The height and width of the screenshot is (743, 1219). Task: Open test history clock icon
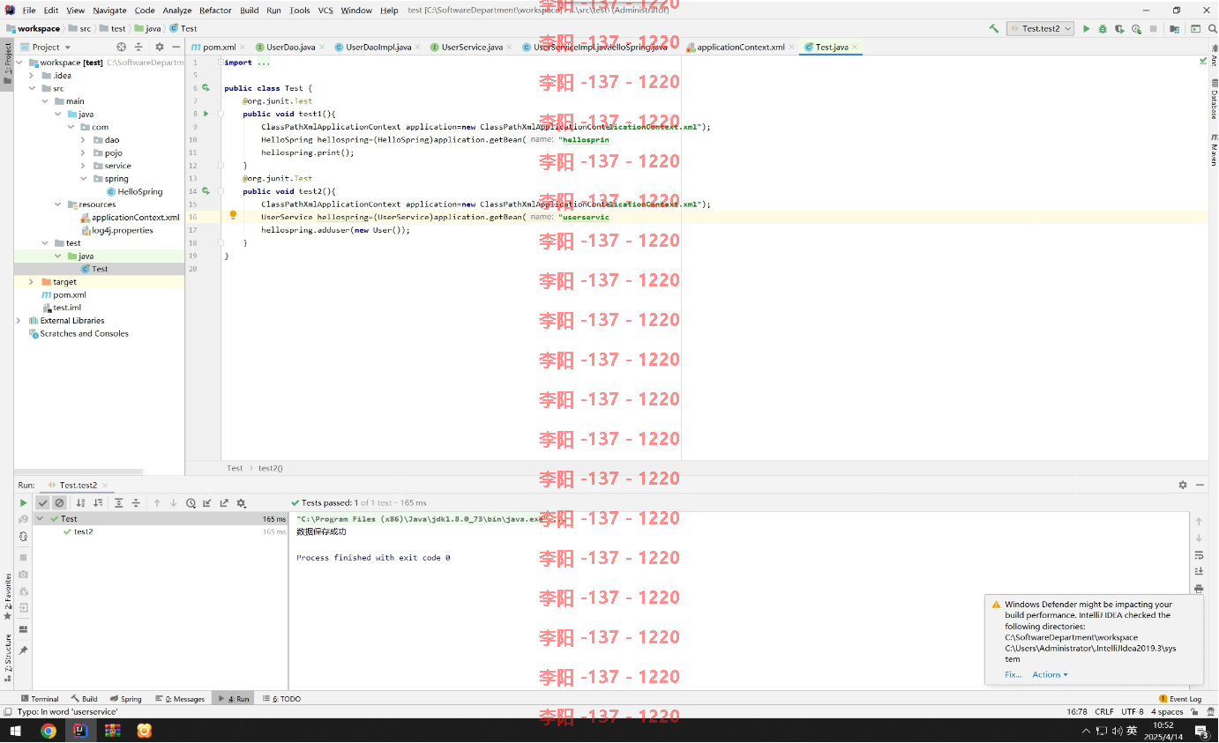pyautogui.click(x=191, y=502)
